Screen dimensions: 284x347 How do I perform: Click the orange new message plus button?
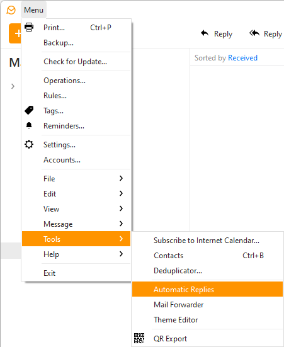[x=15, y=33]
